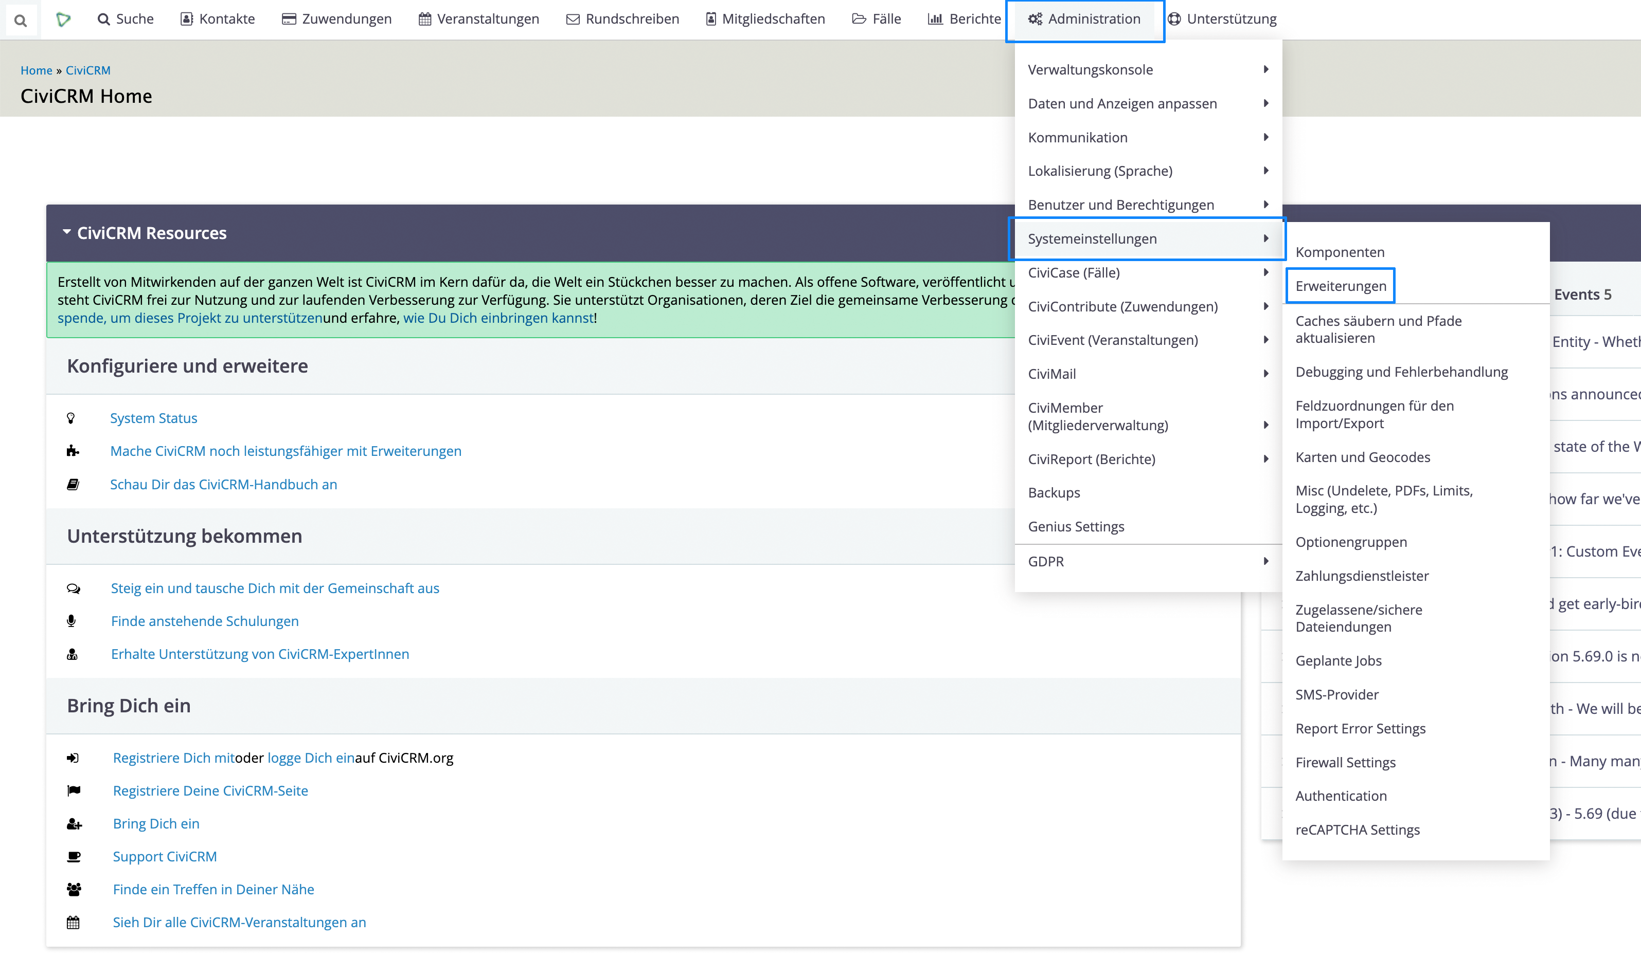
Task: Expand the Verwaltungskonsole submenu
Action: pyautogui.click(x=1148, y=70)
